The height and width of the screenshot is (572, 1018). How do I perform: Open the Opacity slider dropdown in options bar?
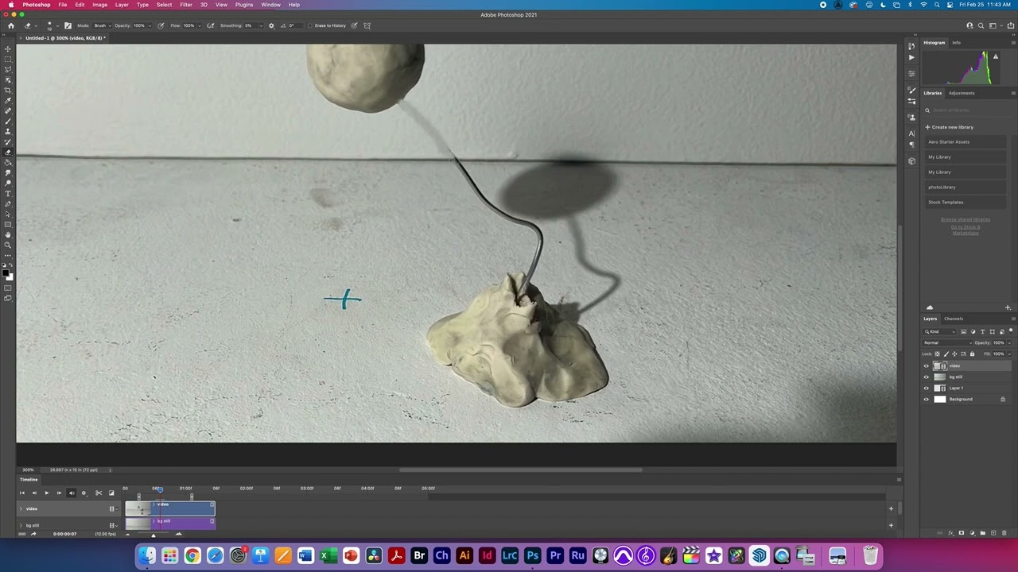[x=150, y=25]
